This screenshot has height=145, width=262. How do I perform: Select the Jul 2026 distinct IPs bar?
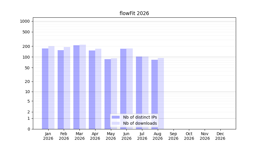coord(139,93)
